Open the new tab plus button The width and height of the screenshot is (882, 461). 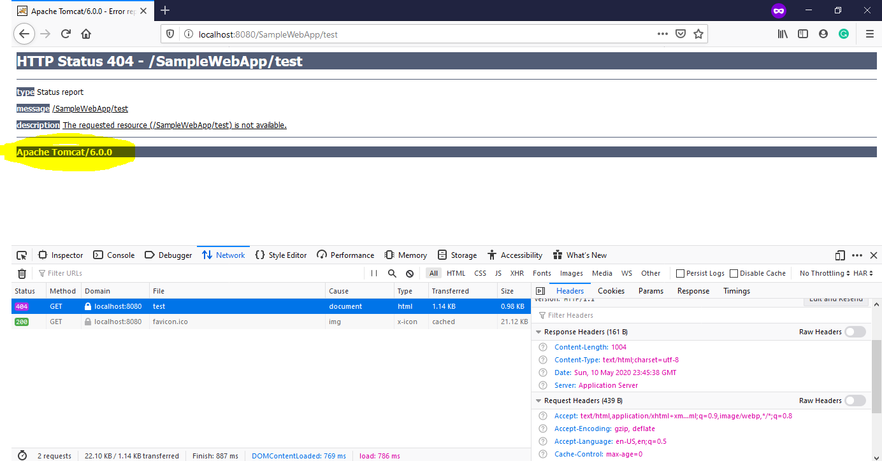click(165, 10)
